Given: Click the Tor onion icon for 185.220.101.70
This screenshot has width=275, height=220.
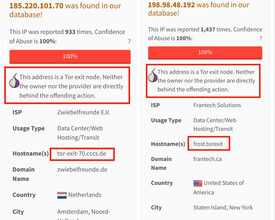Looking at the screenshot, I should (14, 80).
